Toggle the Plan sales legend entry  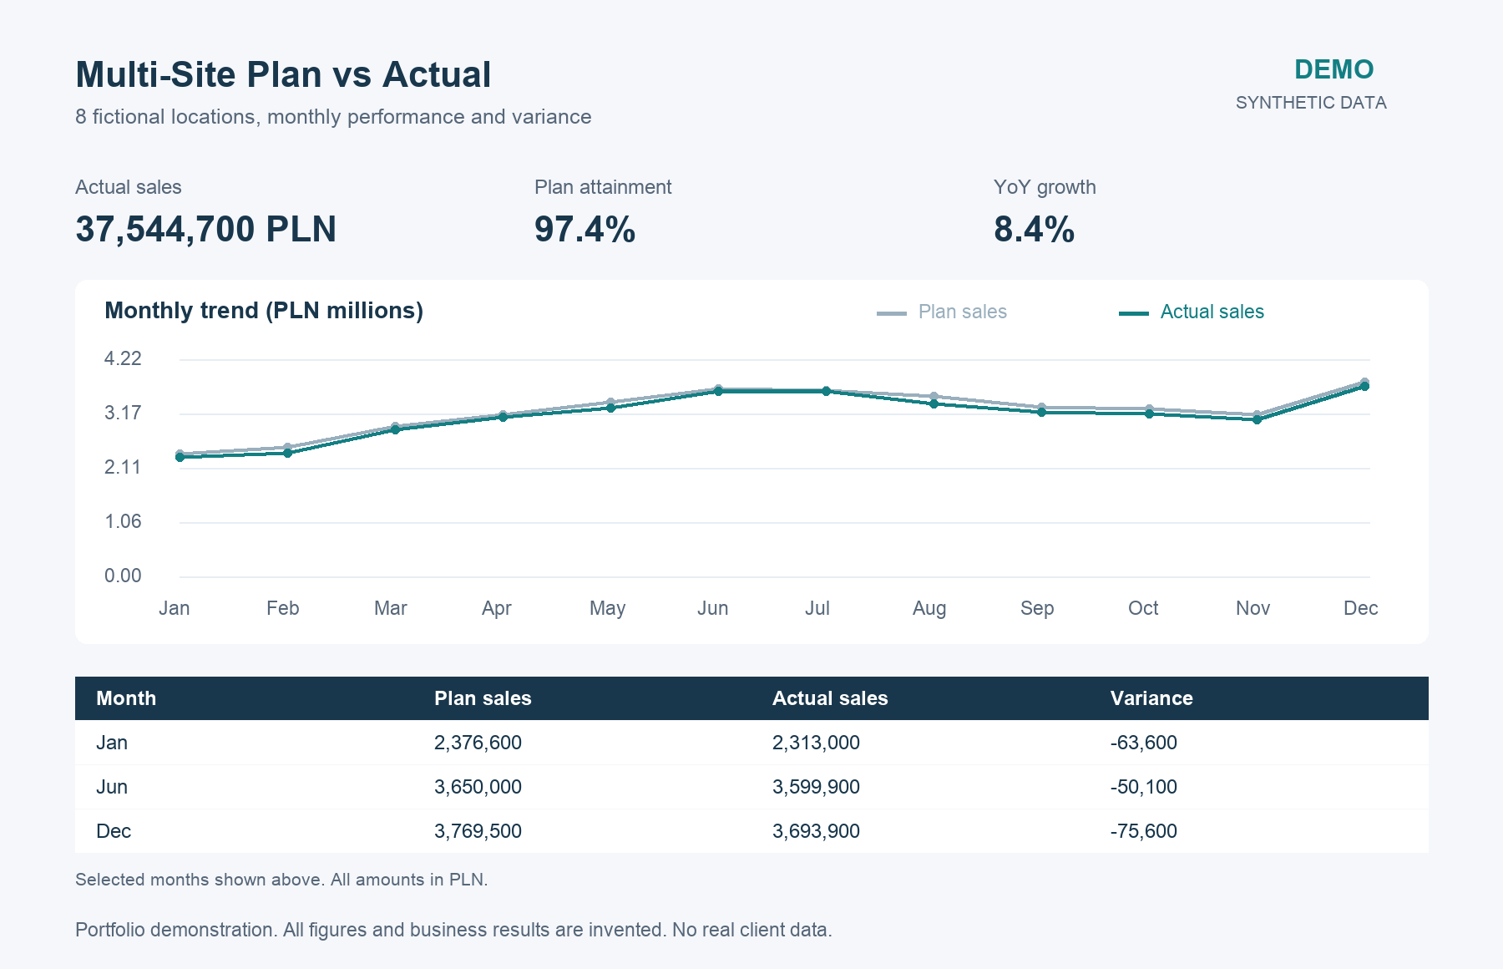tap(942, 312)
